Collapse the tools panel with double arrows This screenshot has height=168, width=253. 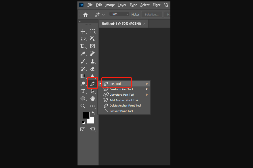point(80,21)
